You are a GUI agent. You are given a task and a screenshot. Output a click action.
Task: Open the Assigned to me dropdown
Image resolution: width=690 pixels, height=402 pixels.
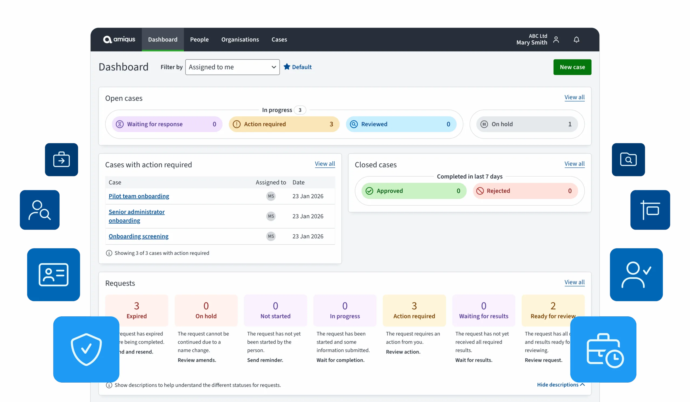pyautogui.click(x=232, y=67)
